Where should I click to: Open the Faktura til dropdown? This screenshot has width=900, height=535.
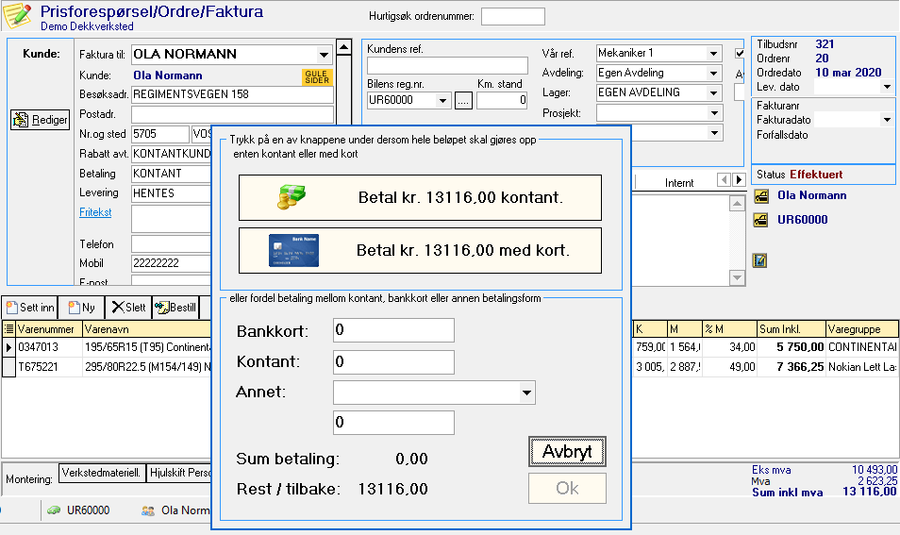pyautogui.click(x=324, y=55)
